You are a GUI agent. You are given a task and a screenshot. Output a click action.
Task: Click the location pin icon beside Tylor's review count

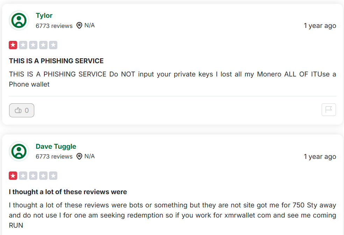79,25
